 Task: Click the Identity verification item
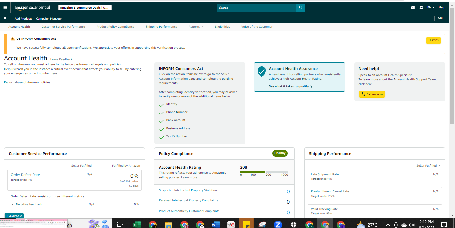tap(172, 104)
